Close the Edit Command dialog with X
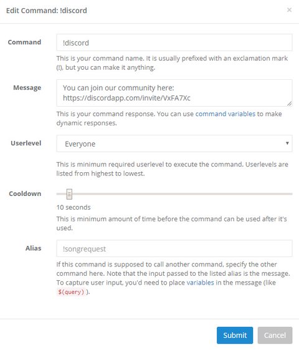Viewport: 299px width, 350px height. point(289,10)
